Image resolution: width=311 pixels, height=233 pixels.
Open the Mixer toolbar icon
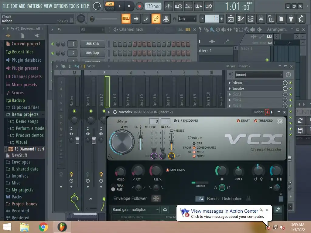click(x=261, y=19)
